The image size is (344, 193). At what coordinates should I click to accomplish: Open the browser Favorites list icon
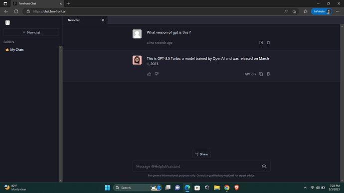click(306, 11)
